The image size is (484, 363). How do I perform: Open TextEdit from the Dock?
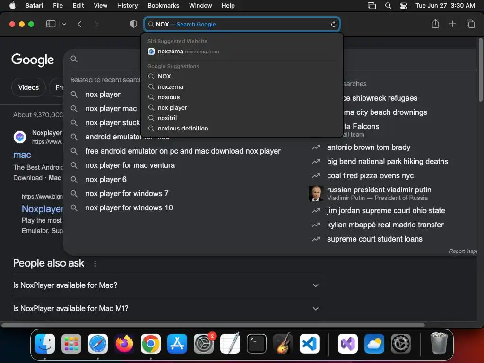(x=230, y=343)
